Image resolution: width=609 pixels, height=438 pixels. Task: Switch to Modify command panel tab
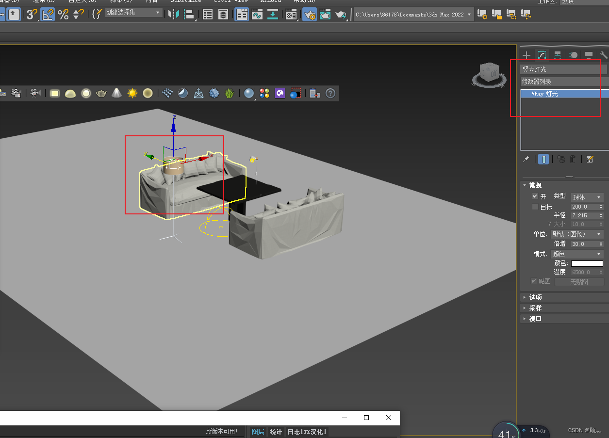tap(542, 55)
